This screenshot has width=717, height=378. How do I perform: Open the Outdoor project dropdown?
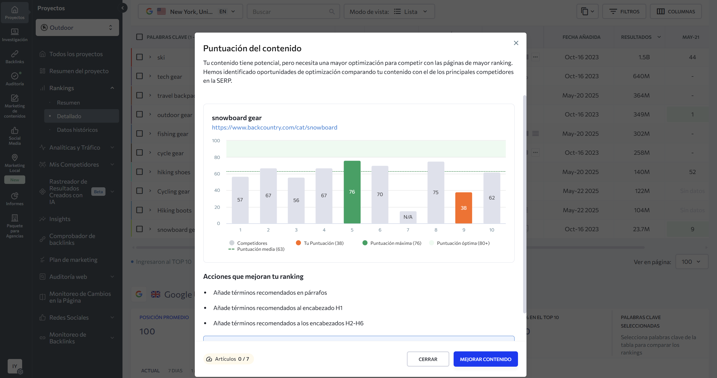(77, 27)
